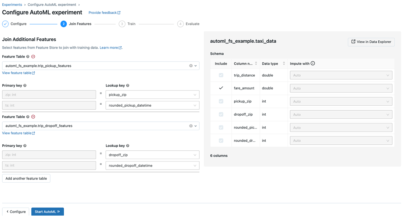404x223 pixels.
Task: Sort by Column name header arrows
Action: click(x=256, y=64)
